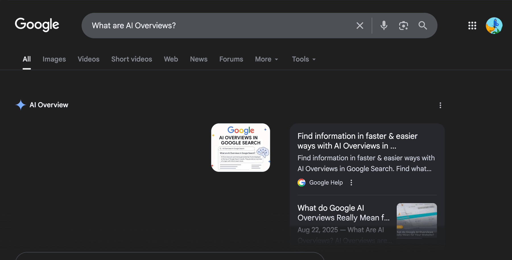Select the All tab
The image size is (512, 260).
click(27, 59)
